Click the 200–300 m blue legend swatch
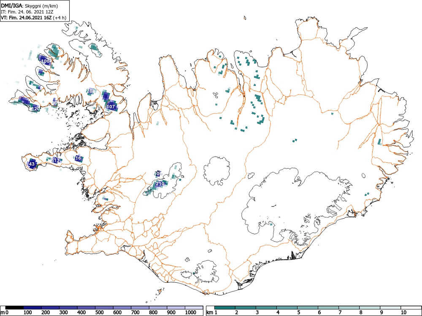422x316 pixels. pos(50,308)
